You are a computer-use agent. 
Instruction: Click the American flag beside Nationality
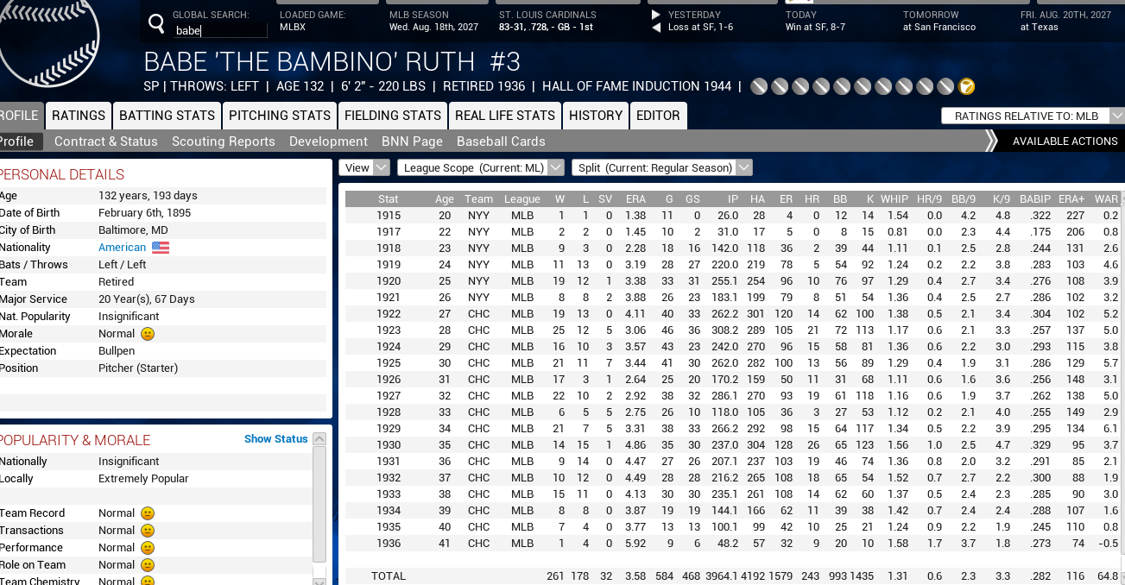pos(159,247)
